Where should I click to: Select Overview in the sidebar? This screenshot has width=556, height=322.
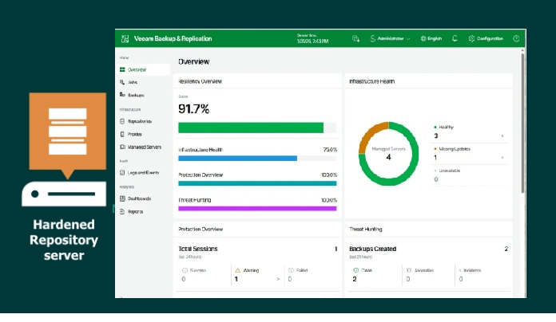(136, 70)
